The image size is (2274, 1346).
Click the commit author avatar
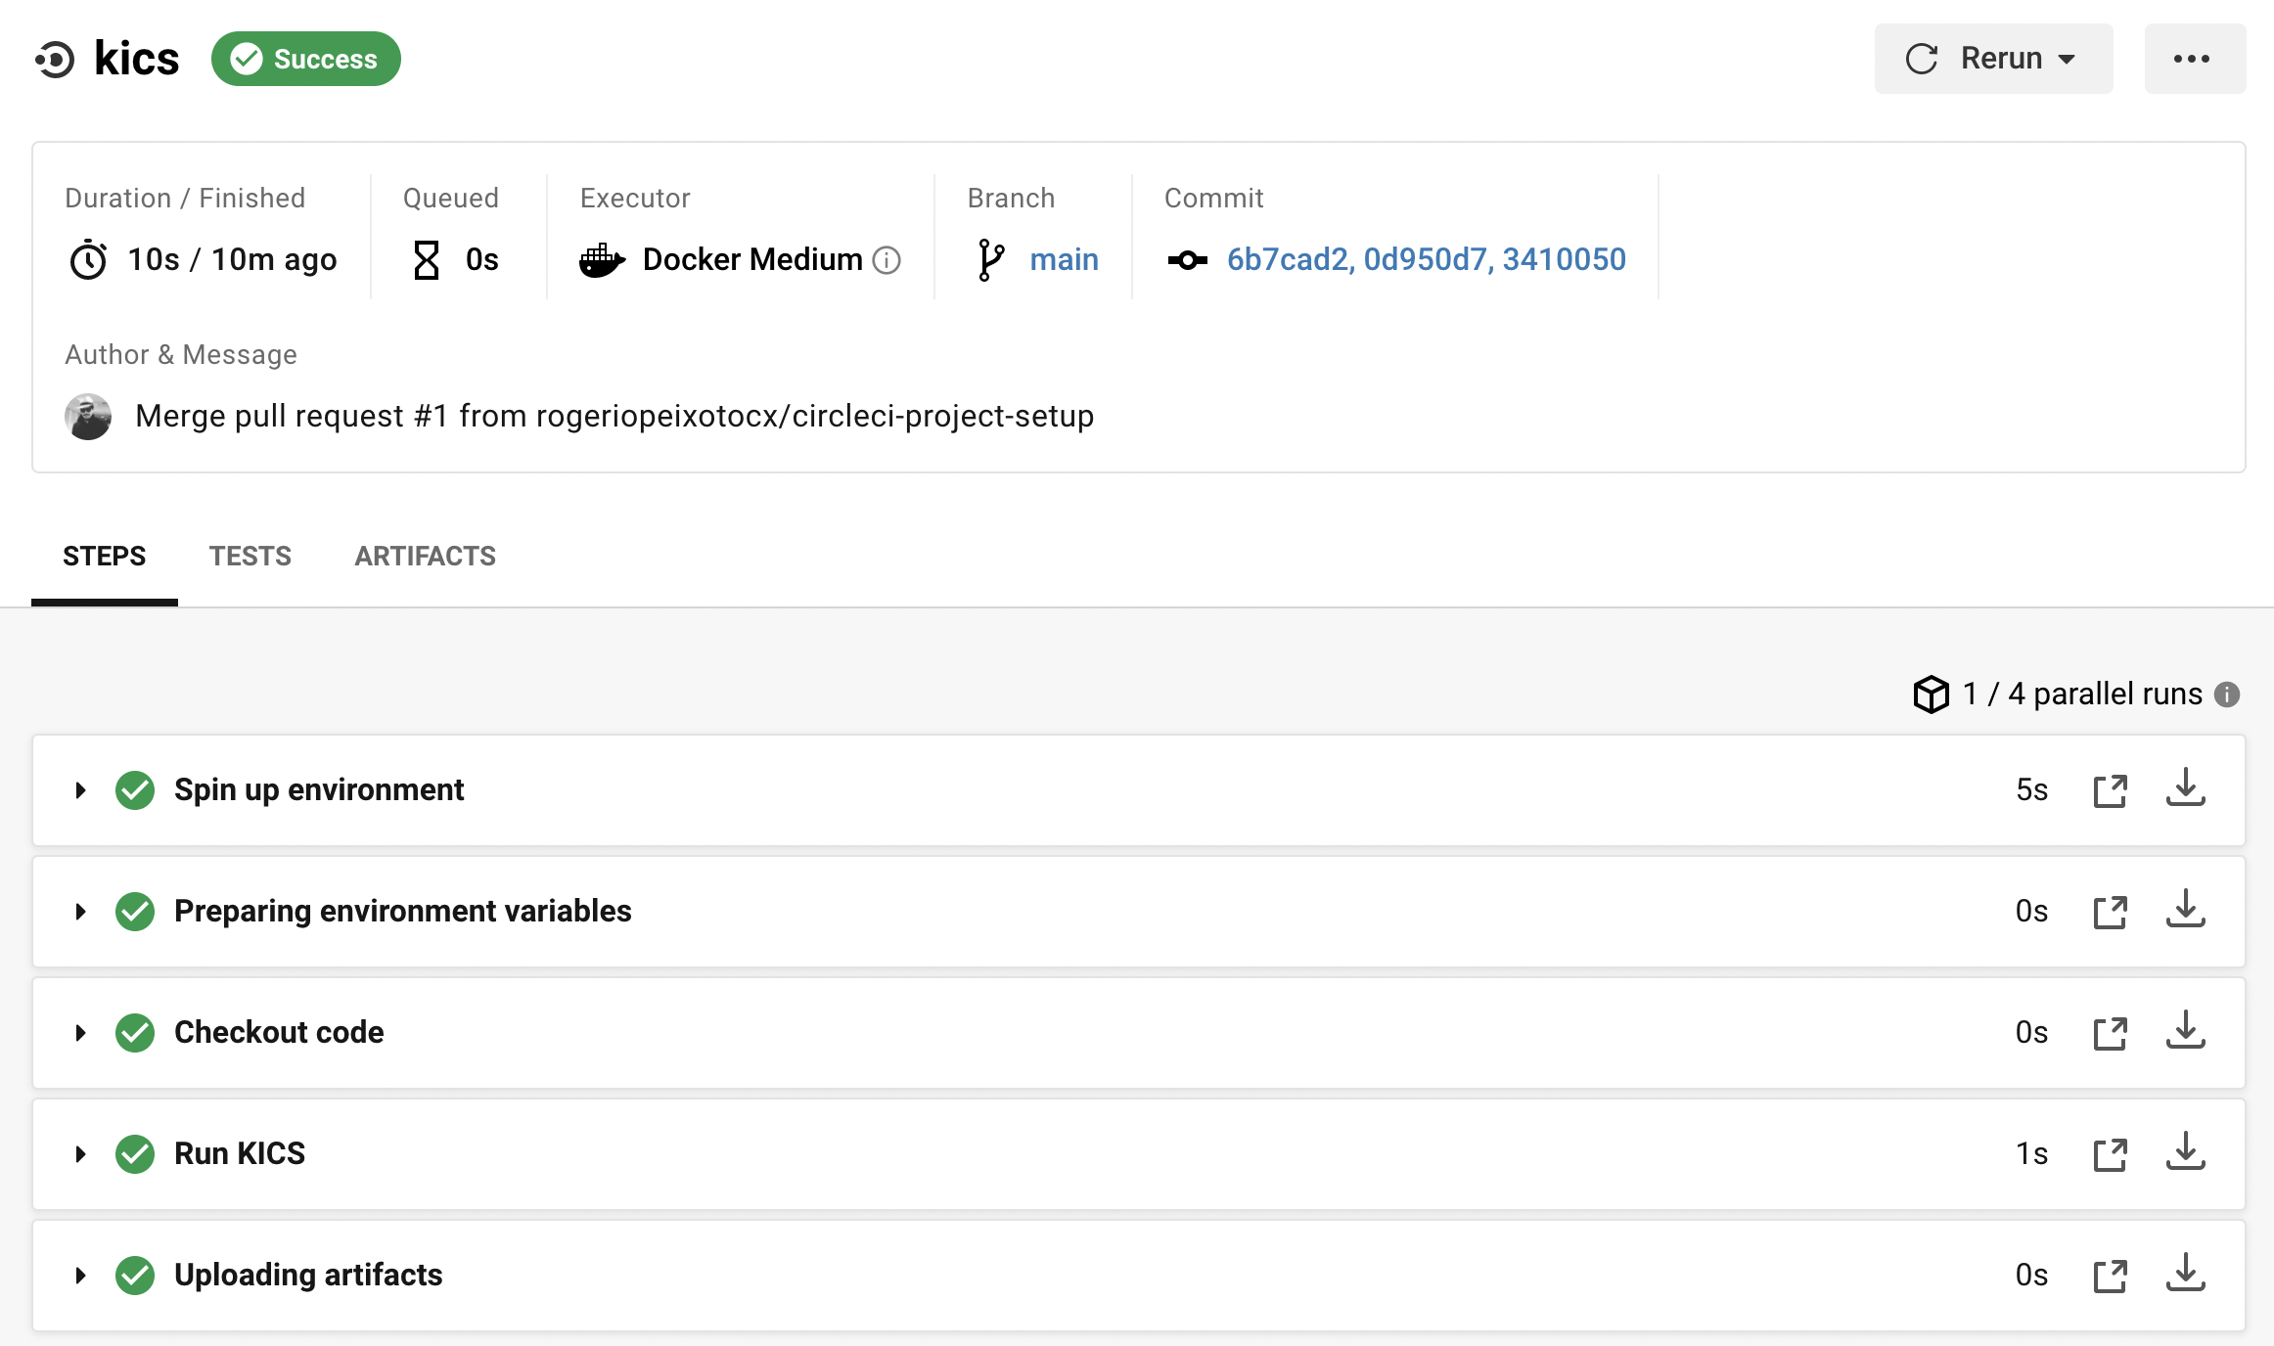88,417
